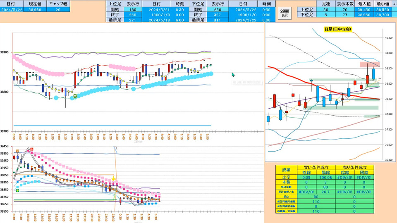Select the 26.7 average amount cell

click(x=325, y=192)
